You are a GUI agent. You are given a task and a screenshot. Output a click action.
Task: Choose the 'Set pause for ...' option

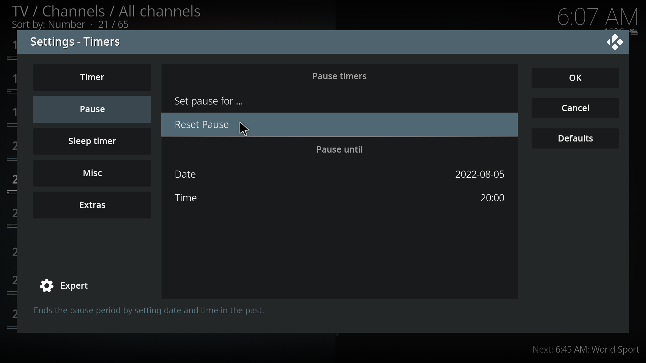coord(209,102)
